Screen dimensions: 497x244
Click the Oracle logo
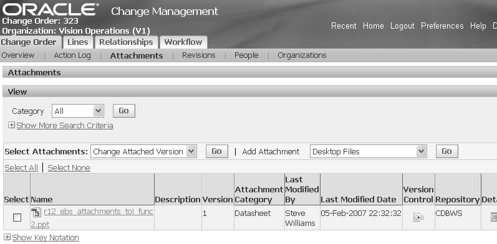coord(51,9)
